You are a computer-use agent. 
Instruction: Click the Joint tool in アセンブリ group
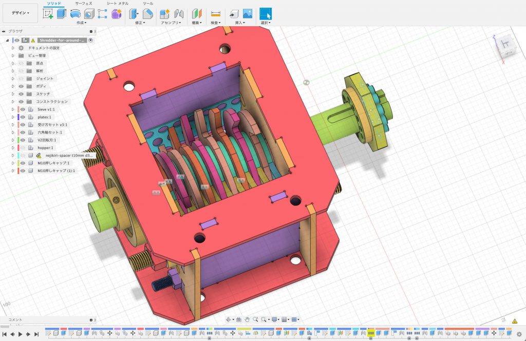coord(179,14)
